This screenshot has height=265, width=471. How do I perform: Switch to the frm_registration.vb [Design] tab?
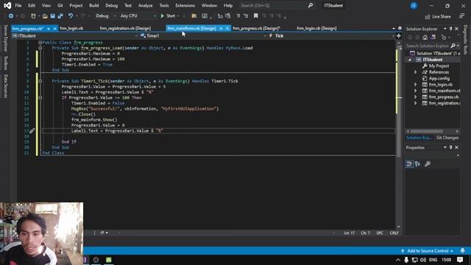coord(125,28)
